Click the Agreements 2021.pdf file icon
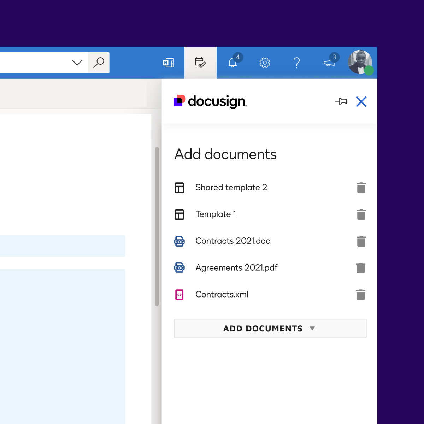424x424 pixels. (179, 268)
